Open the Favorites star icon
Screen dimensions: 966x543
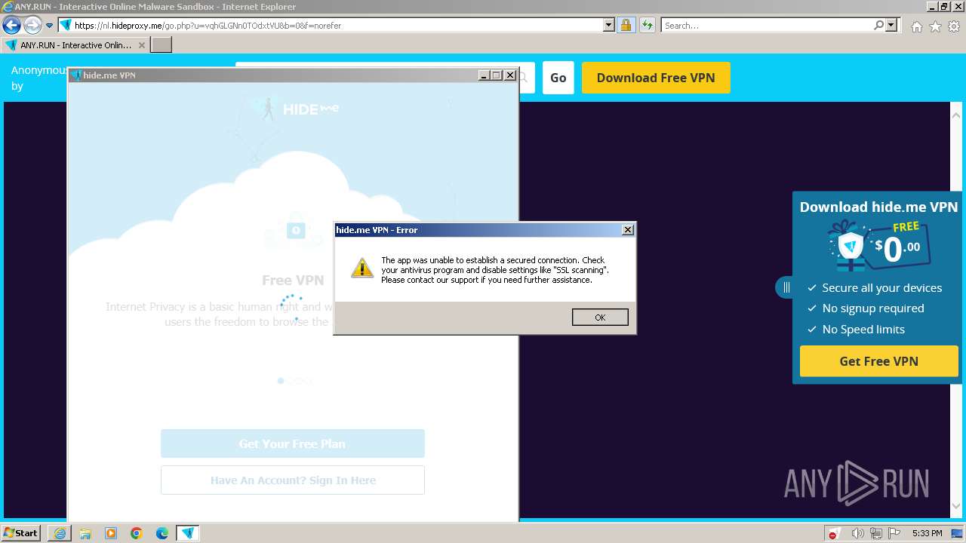935,26
